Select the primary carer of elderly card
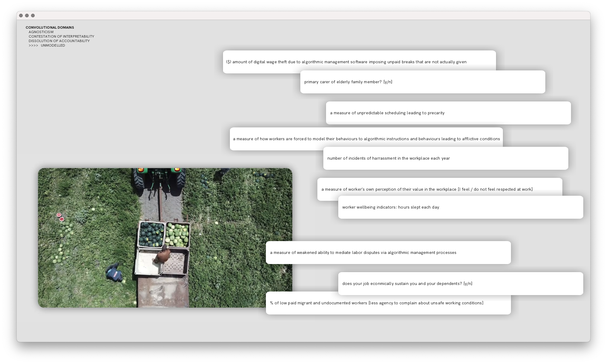The image size is (607, 364). click(423, 82)
